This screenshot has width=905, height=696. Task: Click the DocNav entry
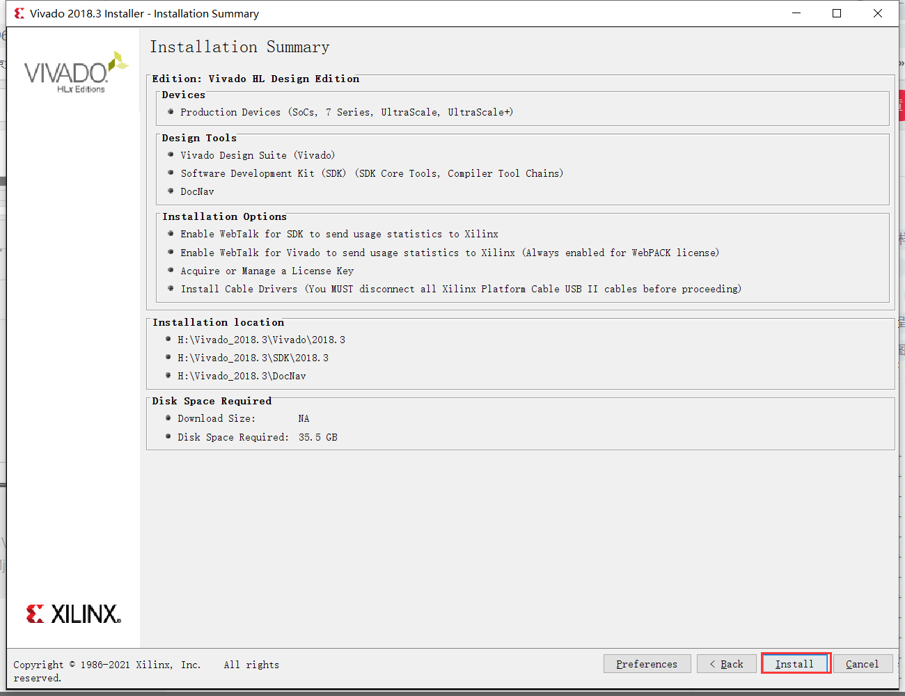click(197, 191)
